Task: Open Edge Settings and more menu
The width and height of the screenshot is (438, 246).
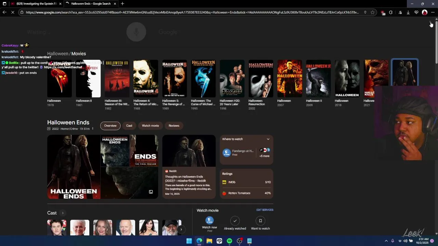Action: [x=433, y=12]
